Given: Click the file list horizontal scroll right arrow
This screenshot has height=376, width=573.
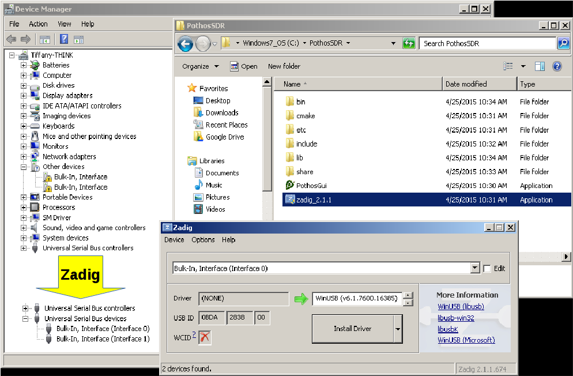Looking at the screenshot, I should (x=566, y=257).
